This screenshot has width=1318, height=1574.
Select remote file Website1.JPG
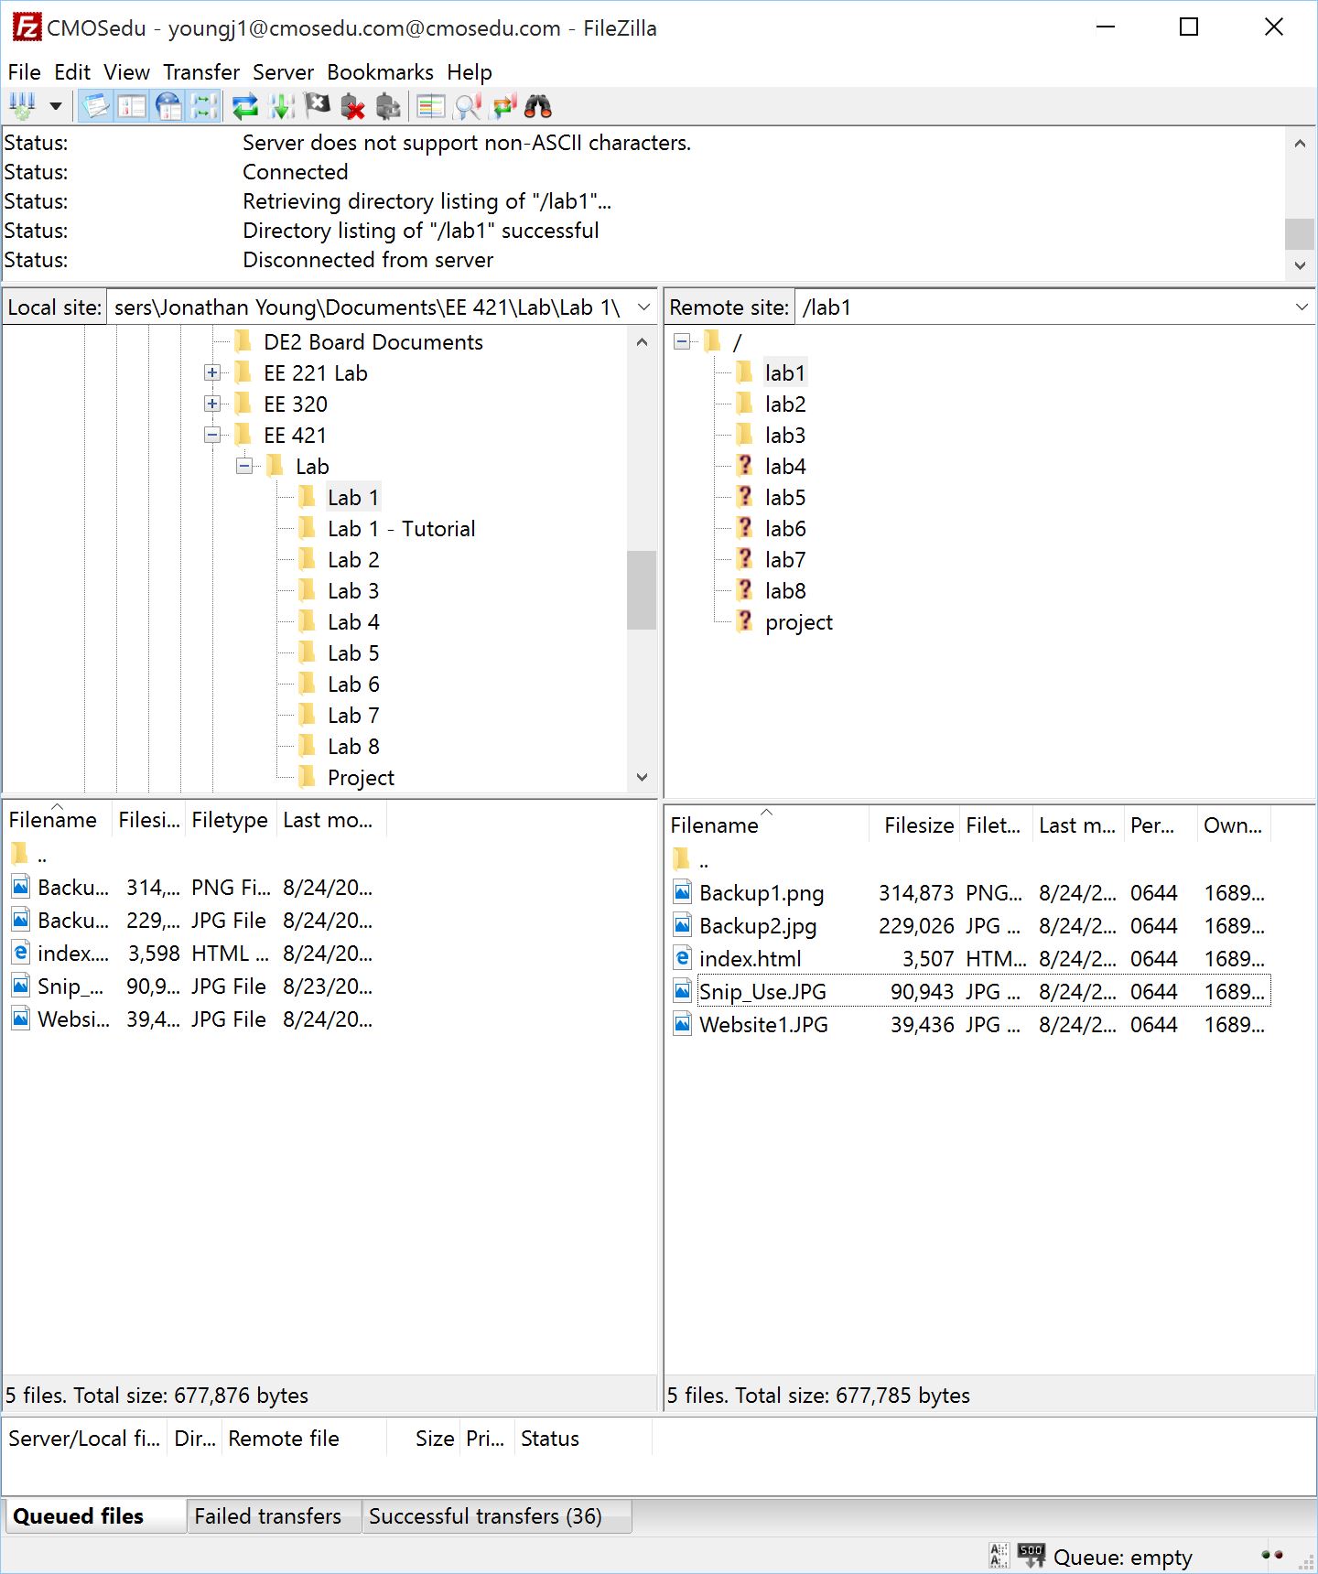click(763, 1025)
